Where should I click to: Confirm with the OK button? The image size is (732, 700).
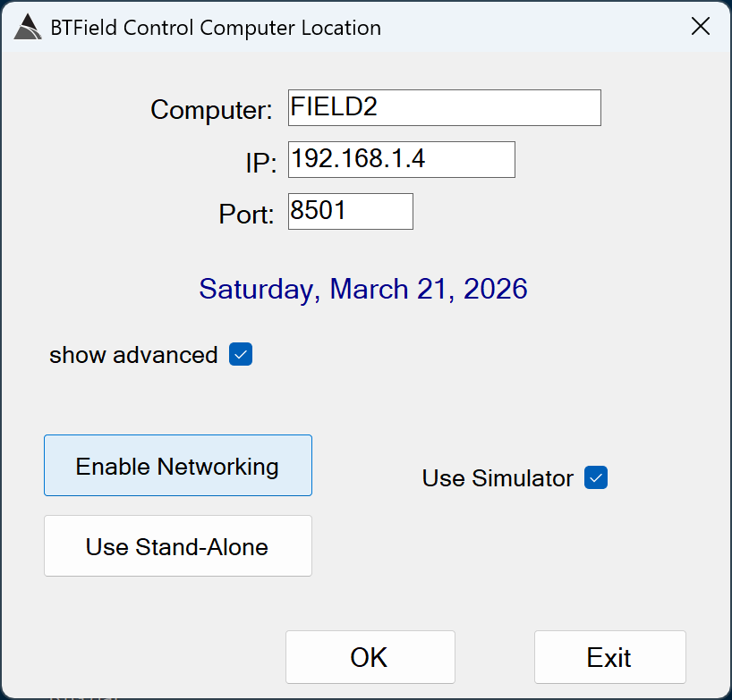point(370,657)
